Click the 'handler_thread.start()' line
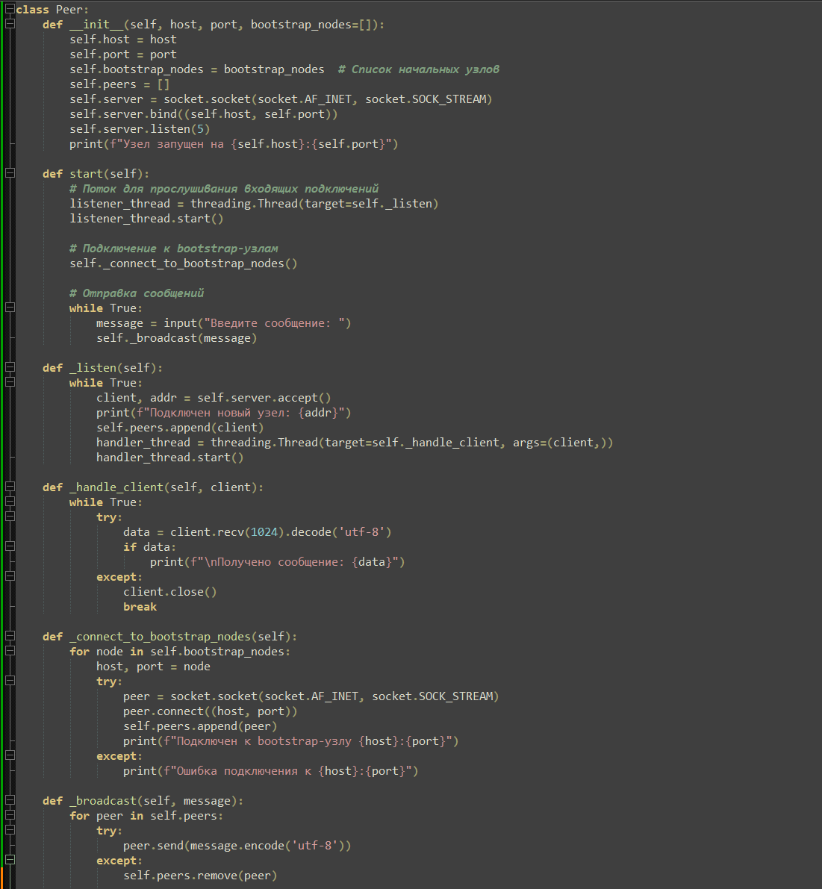This screenshot has width=822, height=889. pyautogui.click(x=169, y=458)
